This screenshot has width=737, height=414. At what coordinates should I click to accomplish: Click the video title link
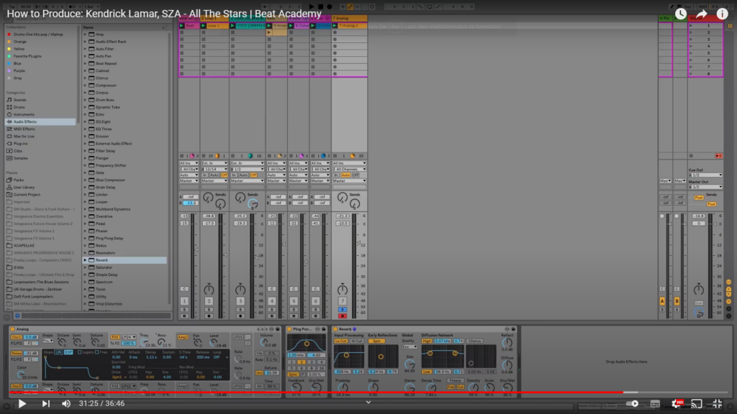click(165, 14)
